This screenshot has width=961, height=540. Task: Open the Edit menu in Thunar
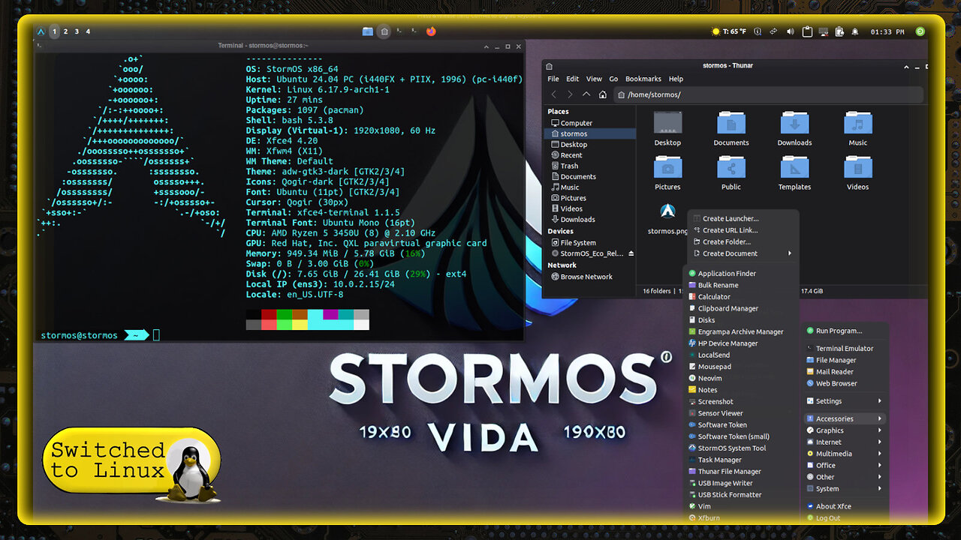572,79
